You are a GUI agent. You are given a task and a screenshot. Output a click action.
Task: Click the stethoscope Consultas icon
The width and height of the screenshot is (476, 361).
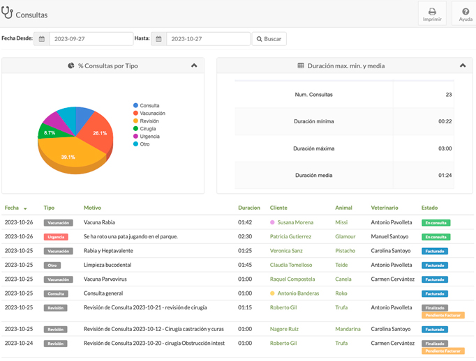point(8,13)
